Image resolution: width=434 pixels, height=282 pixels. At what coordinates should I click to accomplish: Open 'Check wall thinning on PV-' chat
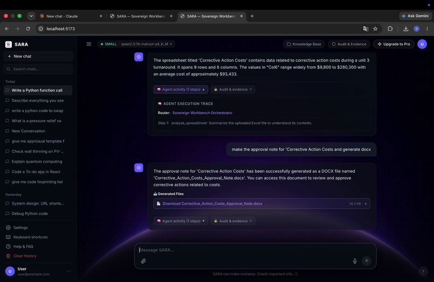[38, 151]
